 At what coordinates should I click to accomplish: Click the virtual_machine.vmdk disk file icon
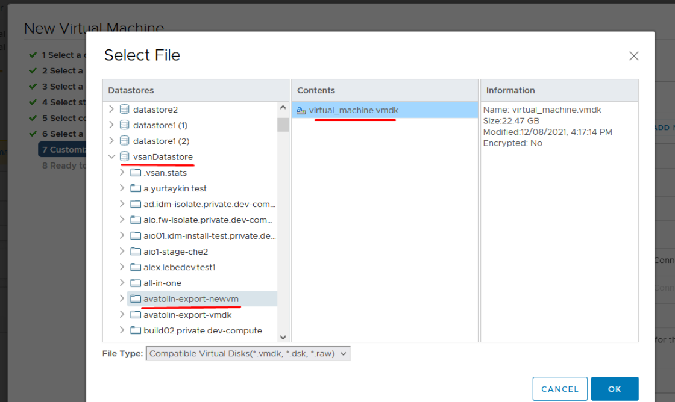pyautogui.click(x=301, y=111)
